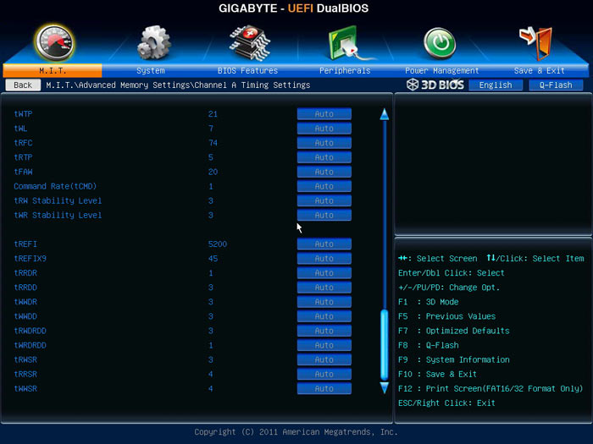Open the Auto option for tRFC
593x444 pixels.
coord(324,143)
